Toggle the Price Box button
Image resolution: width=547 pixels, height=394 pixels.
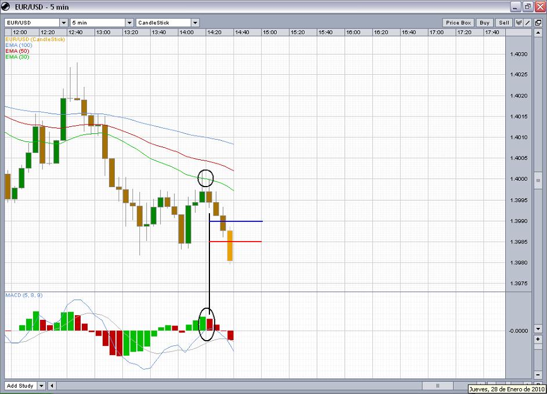[x=458, y=23]
